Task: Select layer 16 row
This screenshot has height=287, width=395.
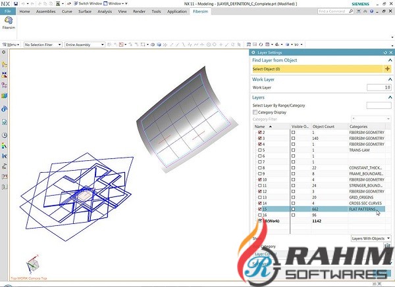Action: pos(319,215)
